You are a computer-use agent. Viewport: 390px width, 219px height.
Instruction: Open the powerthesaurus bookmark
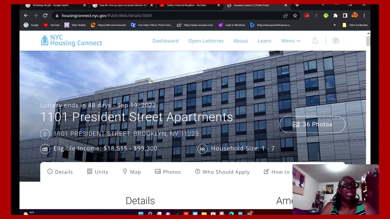pos(271,25)
